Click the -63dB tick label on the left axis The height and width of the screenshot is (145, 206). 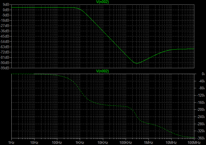click(5, 47)
